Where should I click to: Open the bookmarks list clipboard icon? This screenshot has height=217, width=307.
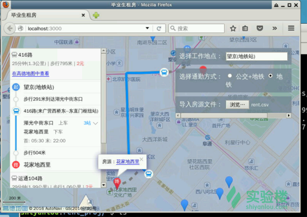point(245,29)
